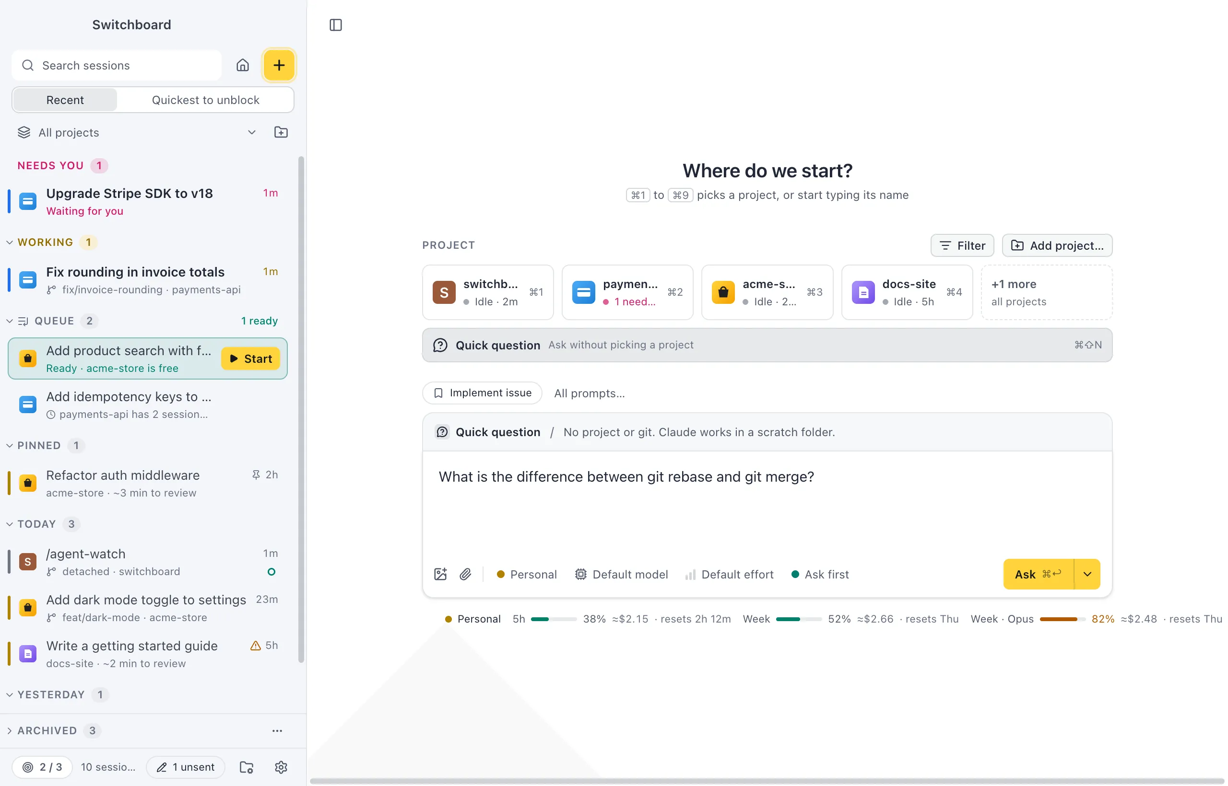The height and width of the screenshot is (786, 1228).
Task: Click the 5h 38% usage bar
Action: [x=554, y=619]
